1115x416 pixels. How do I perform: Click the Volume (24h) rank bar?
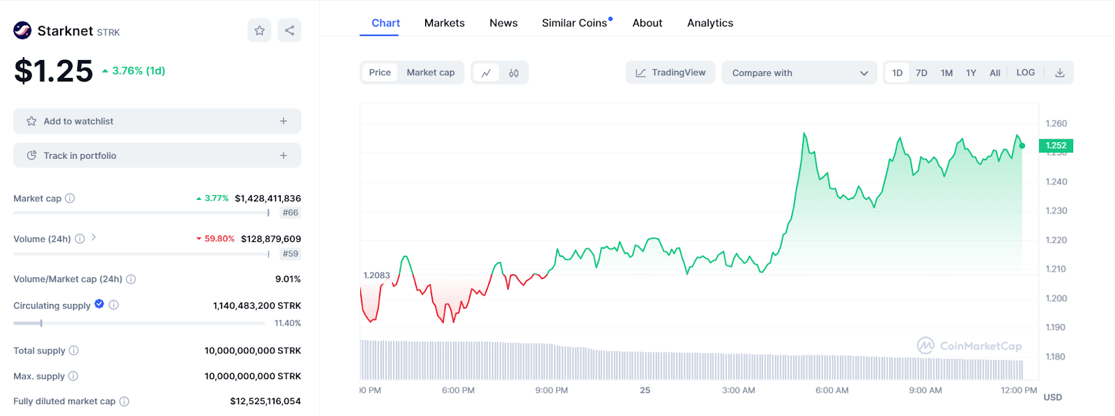[x=141, y=254]
